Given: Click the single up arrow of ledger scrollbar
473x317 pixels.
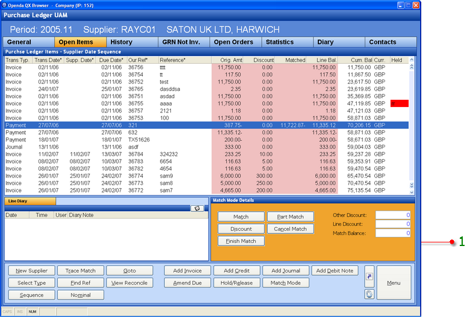Looking at the screenshot, I should point(412,60).
